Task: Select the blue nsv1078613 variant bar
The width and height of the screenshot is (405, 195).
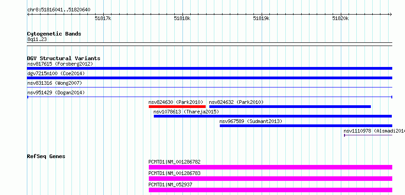Action: (x=273, y=116)
